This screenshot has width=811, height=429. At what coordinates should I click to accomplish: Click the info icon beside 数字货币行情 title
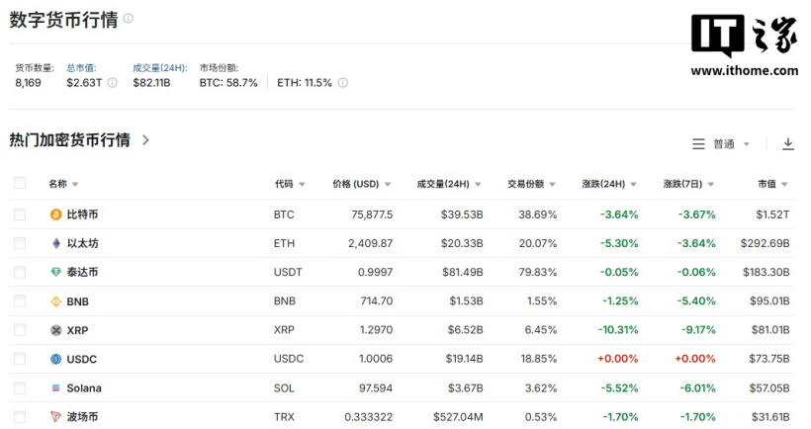[x=129, y=18]
